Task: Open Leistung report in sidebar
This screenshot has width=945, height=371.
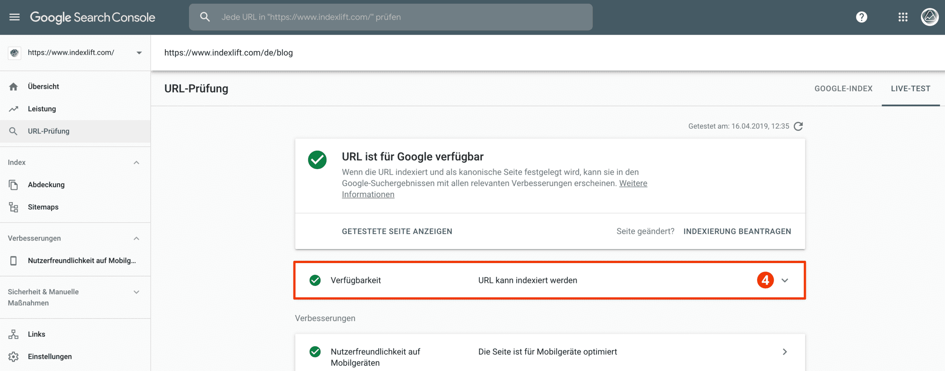Action: point(75,109)
